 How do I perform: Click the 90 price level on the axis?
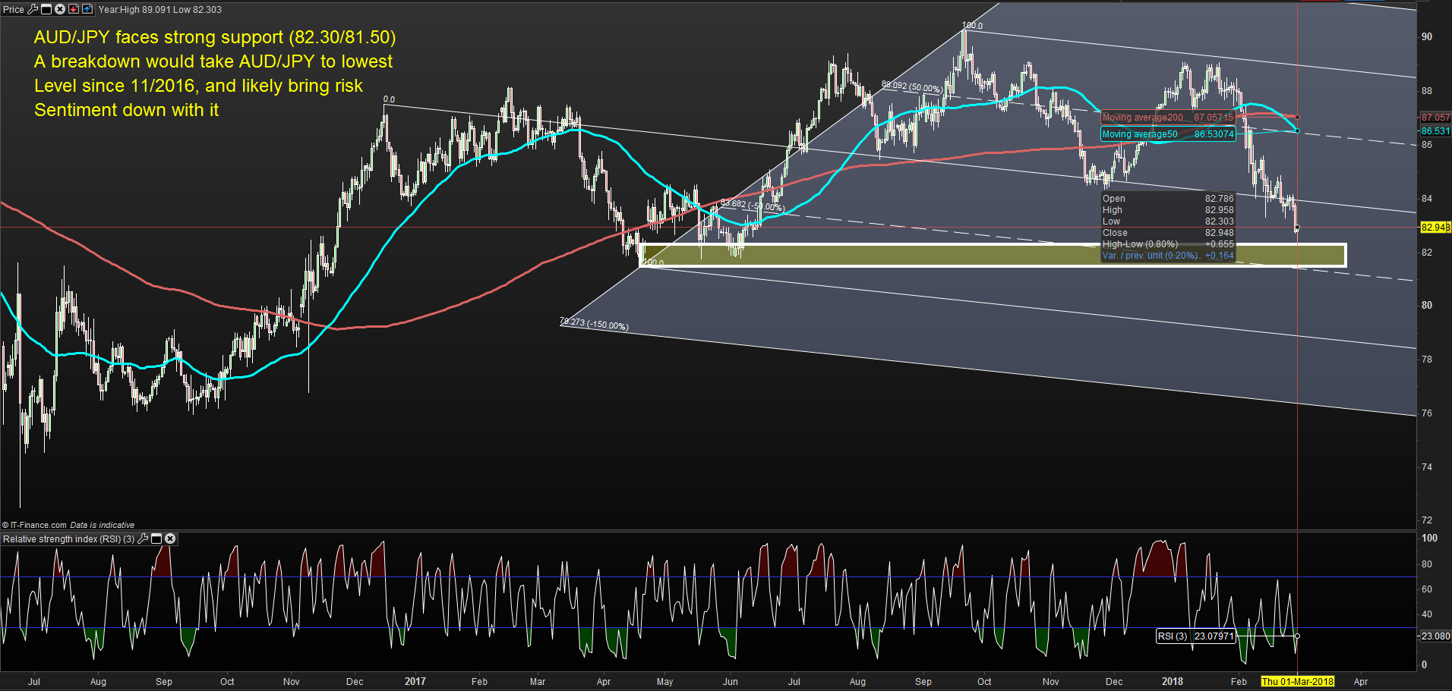tap(1427, 37)
